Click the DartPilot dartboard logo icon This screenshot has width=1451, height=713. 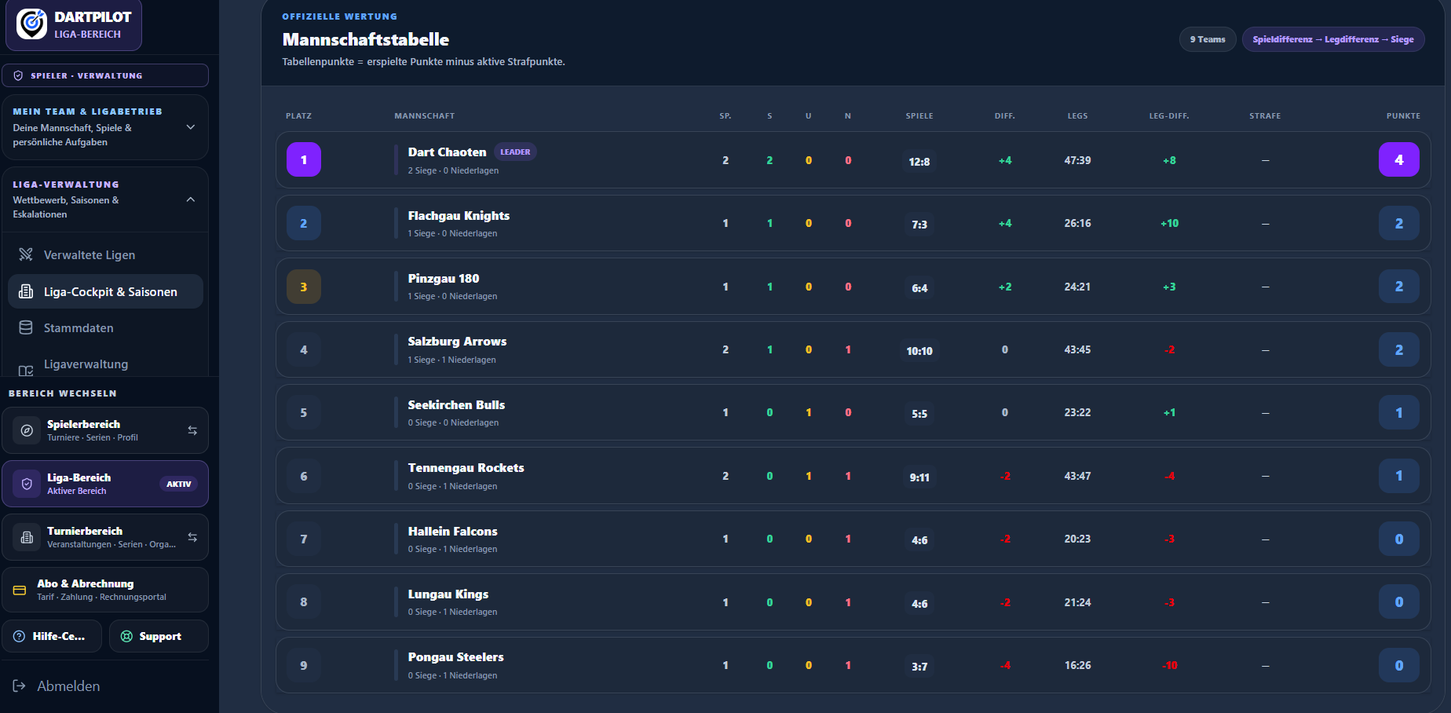[32, 24]
